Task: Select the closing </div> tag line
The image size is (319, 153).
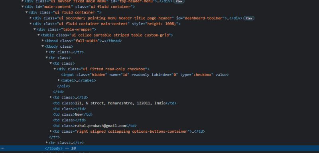Action: pos(63,86)
